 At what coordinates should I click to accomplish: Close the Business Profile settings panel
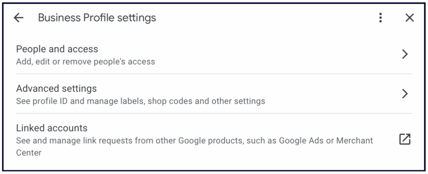tap(410, 18)
